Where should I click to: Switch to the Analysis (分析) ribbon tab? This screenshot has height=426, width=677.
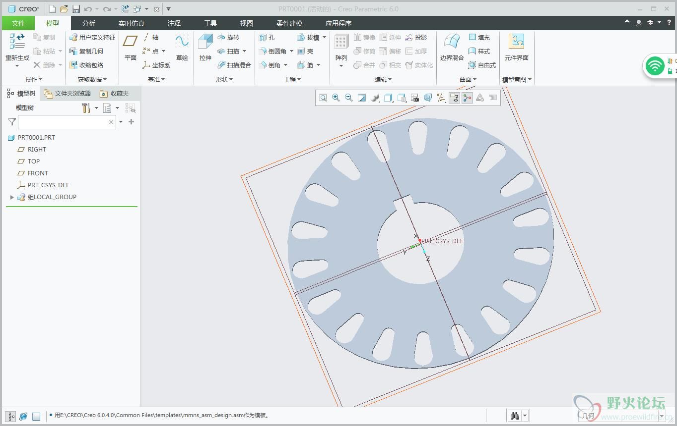click(89, 23)
